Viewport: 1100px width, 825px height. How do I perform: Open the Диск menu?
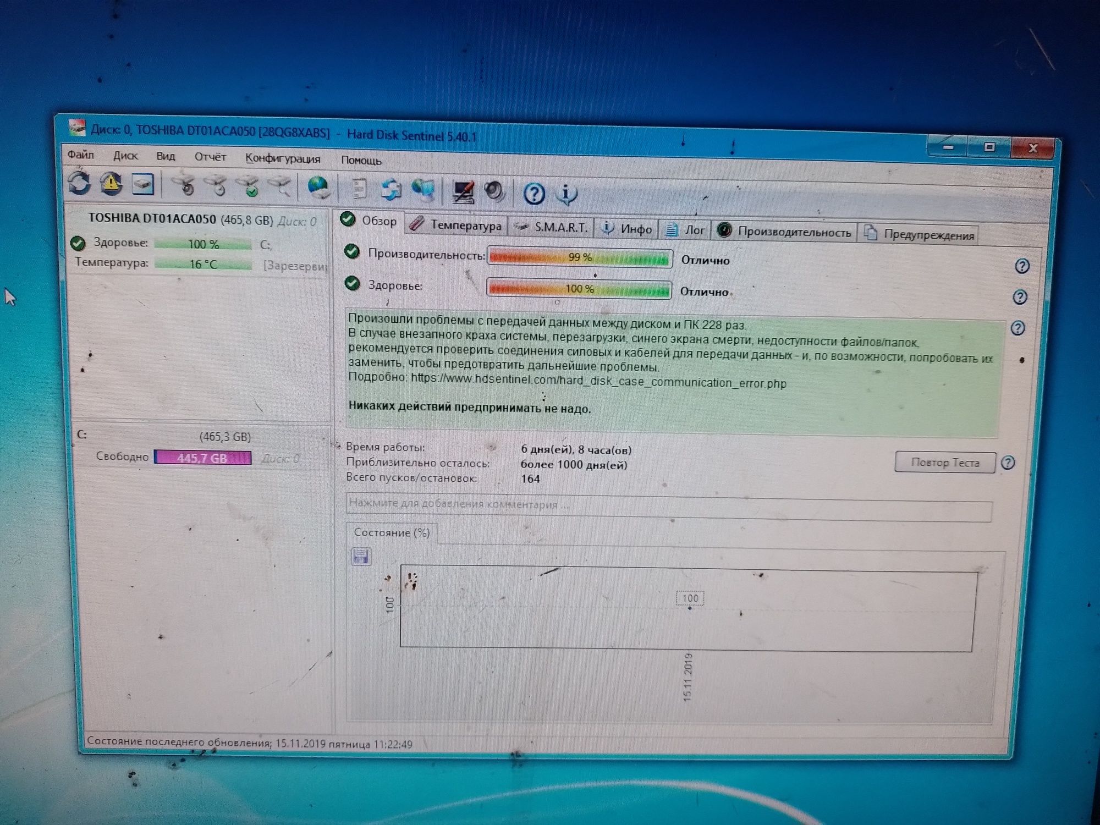click(125, 156)
